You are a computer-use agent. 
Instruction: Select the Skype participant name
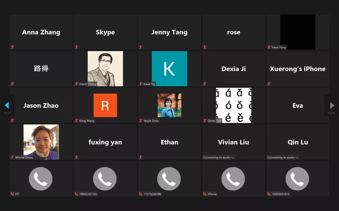point(105,32)
